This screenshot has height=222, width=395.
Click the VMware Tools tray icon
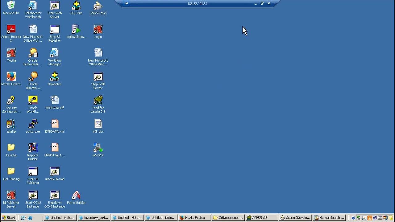pos(380,218)
